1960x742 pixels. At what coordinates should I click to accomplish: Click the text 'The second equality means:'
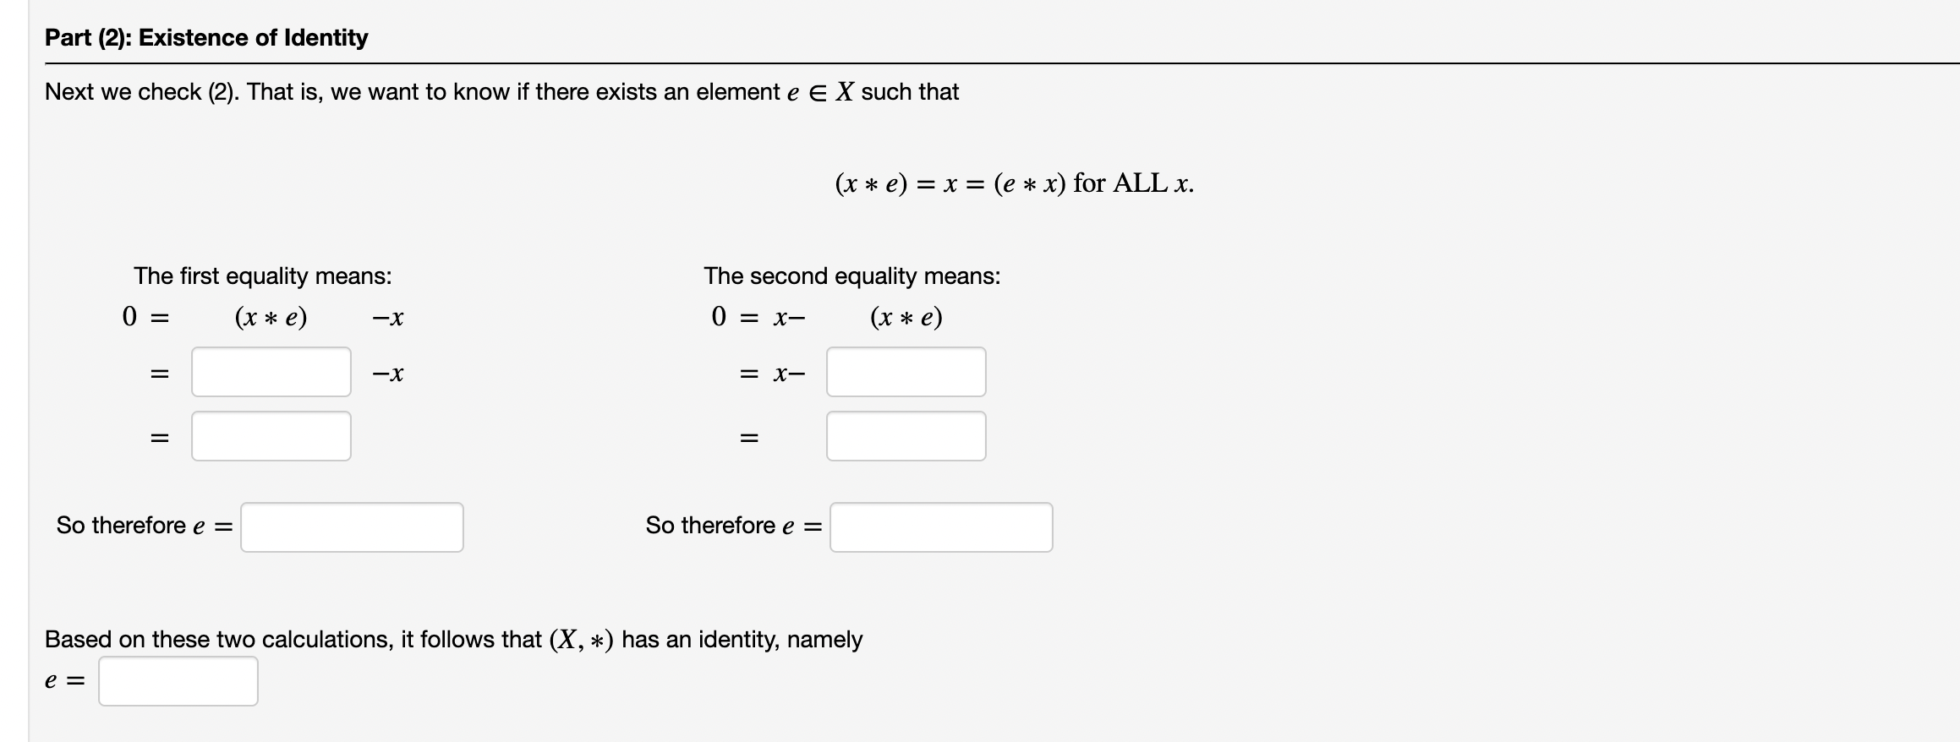click(851, 276)
